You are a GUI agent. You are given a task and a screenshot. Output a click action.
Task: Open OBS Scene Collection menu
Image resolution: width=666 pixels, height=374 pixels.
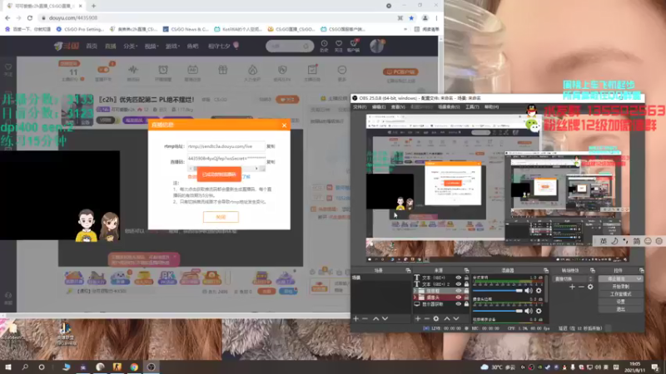coord(449,107)
